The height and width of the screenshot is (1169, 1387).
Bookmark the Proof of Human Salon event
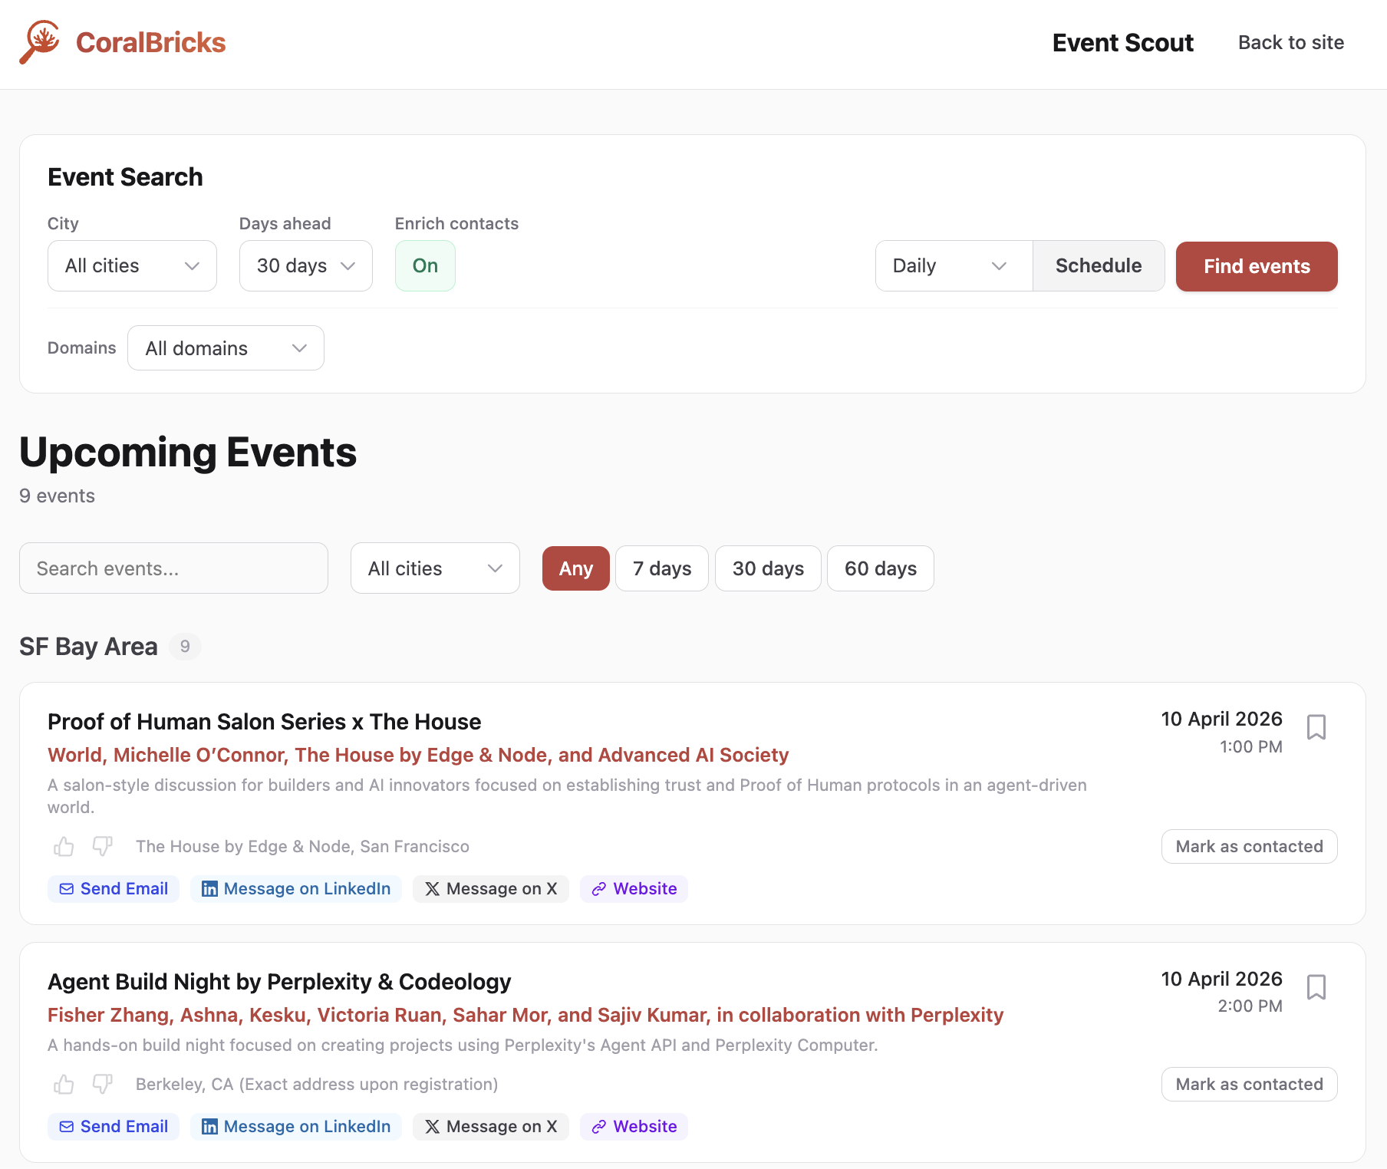tap(1317, 727)
